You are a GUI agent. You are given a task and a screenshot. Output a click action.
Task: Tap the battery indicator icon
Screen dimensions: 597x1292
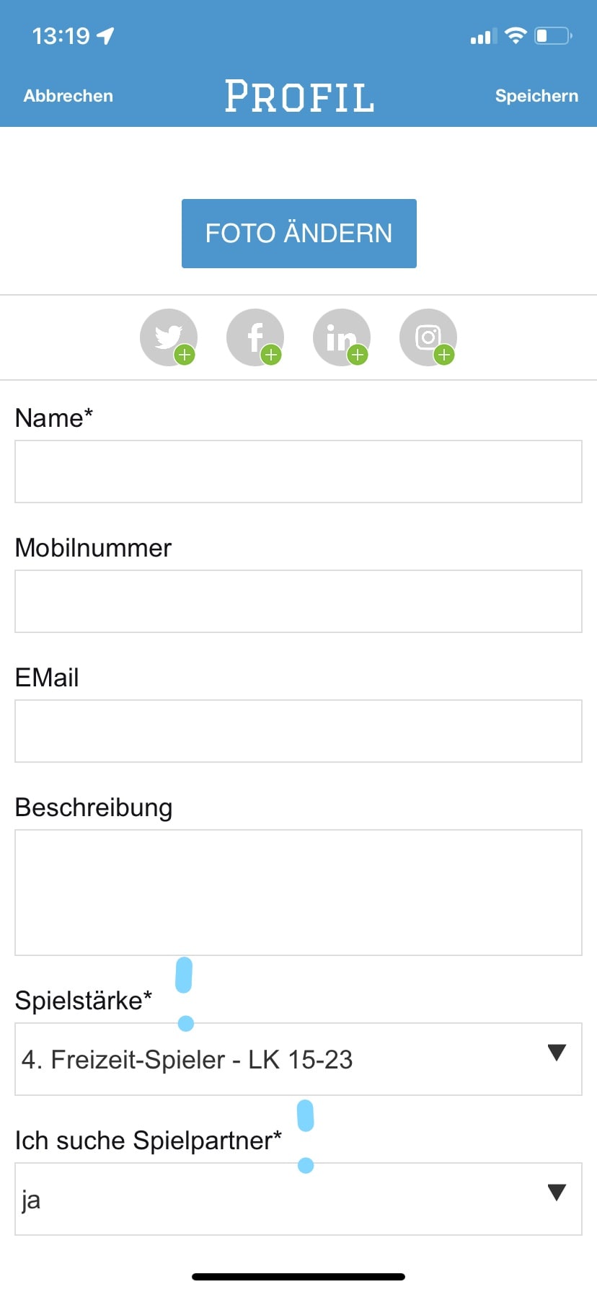coord(553,35)
